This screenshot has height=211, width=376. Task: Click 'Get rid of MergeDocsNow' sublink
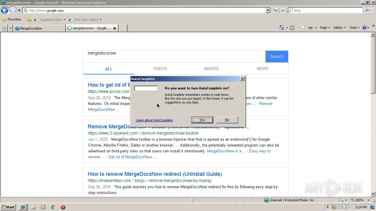[132, 157]
